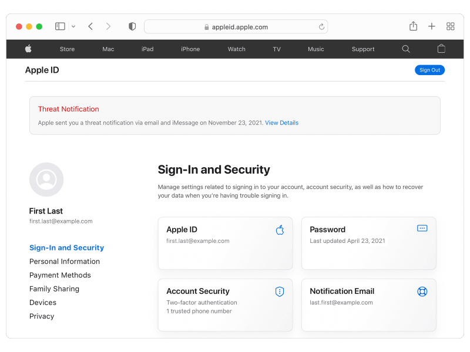Reload the page with the refresh icon

click(x=321, y=26)
